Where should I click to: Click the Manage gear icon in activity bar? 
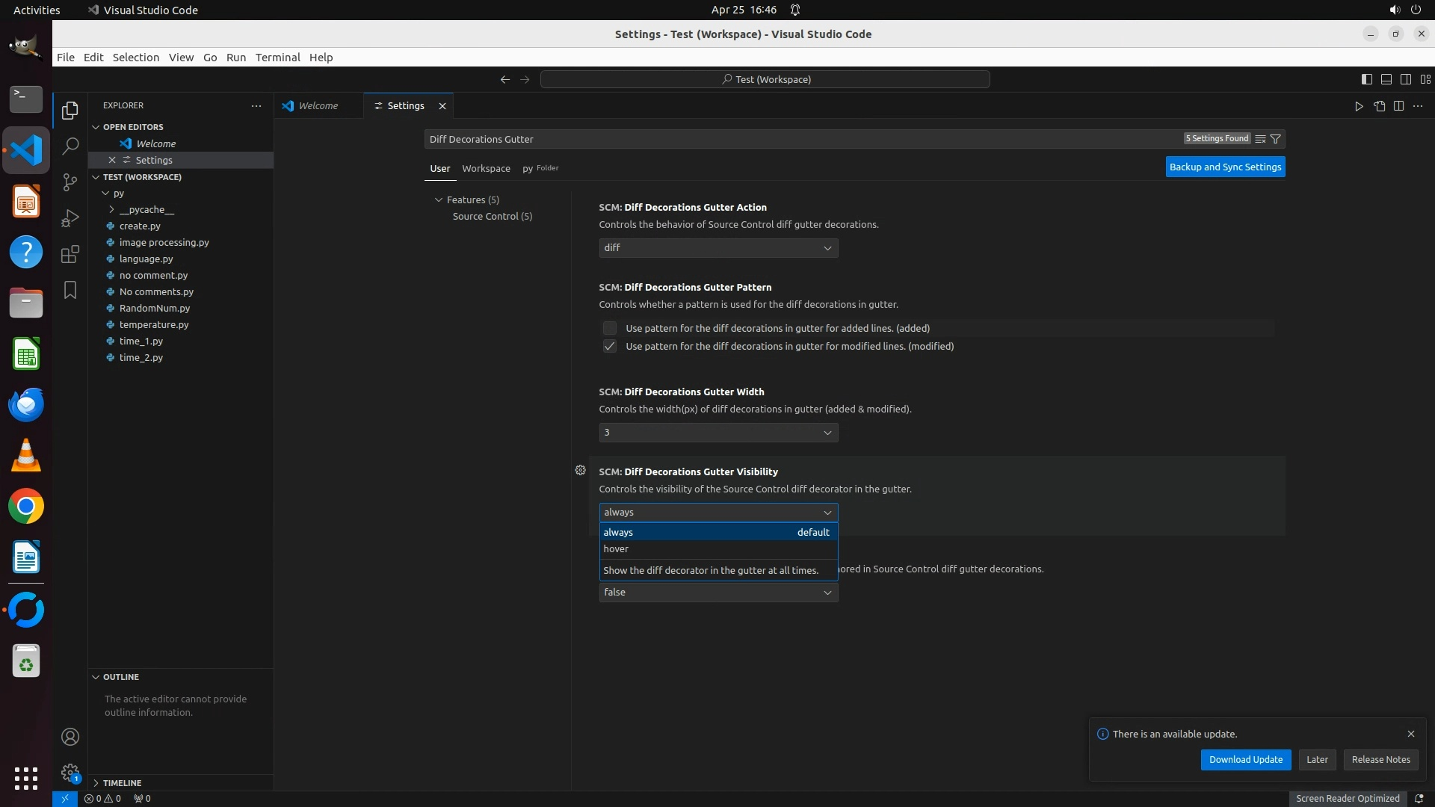(x=70, y=772)
